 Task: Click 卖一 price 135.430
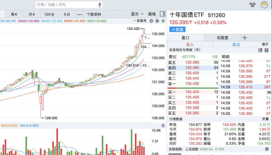tap(192, 84)
